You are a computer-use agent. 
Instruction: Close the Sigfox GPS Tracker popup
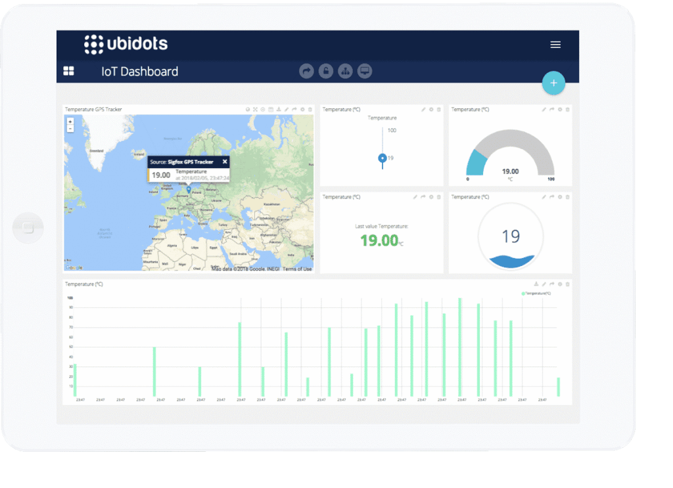224,162
